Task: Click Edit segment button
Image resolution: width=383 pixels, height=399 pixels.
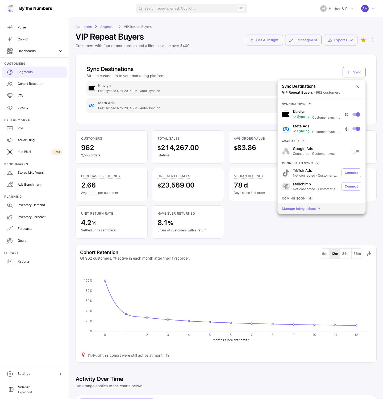Action: (x=303, y=40)
